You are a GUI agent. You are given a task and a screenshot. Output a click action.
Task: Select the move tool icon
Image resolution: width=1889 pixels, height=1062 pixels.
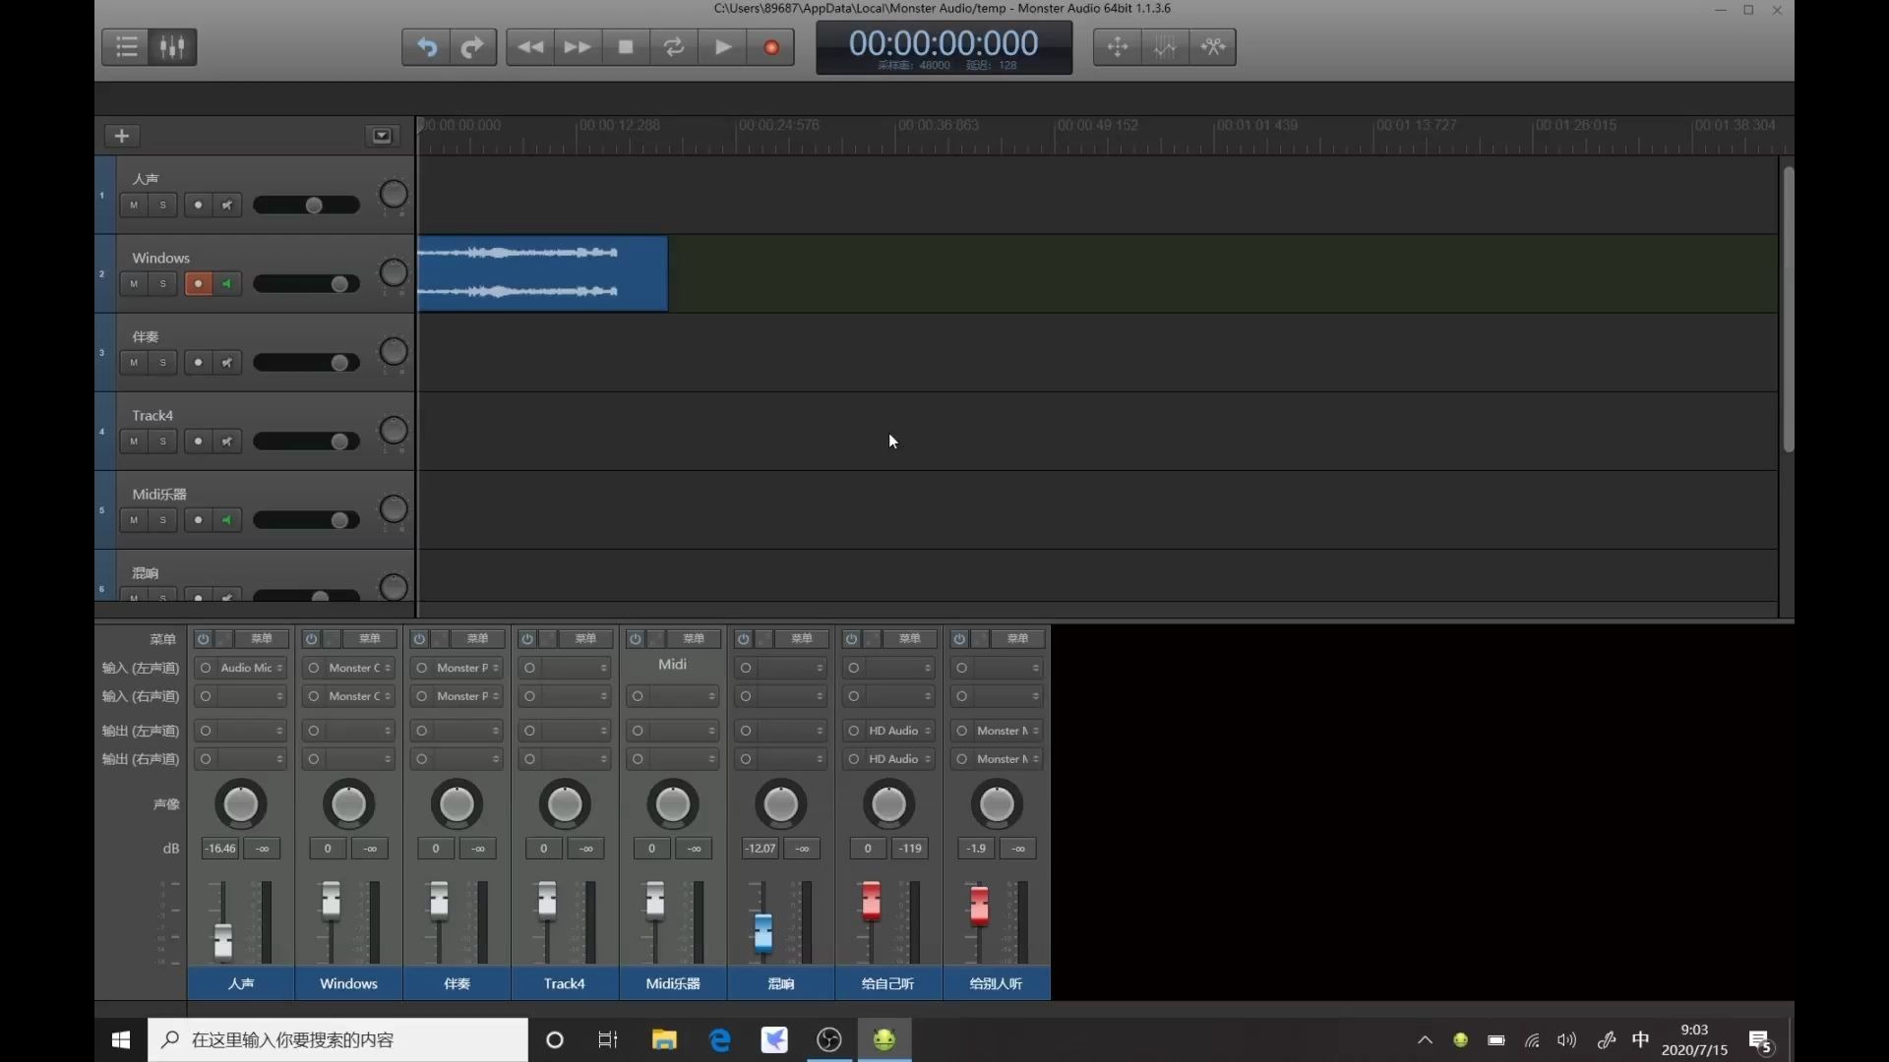pyautogui.click(x=1118, y=46)
